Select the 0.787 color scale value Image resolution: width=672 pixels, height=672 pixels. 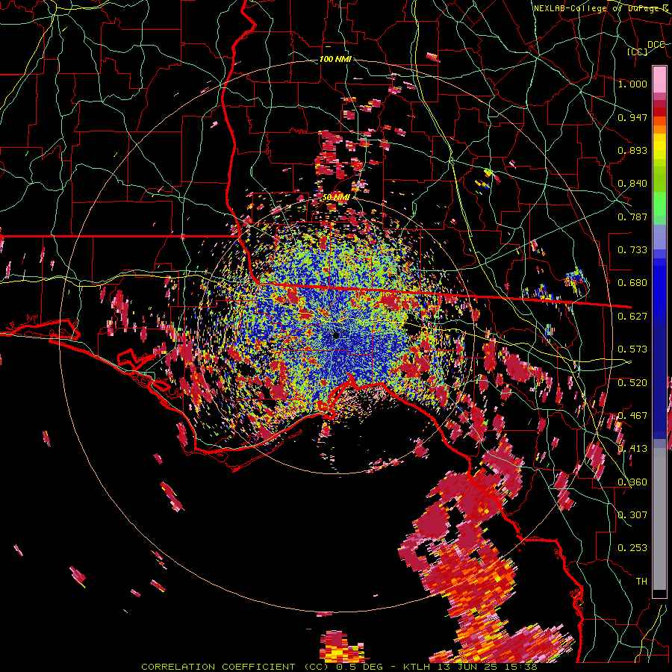pyautogui.click(x=632, y=217)
